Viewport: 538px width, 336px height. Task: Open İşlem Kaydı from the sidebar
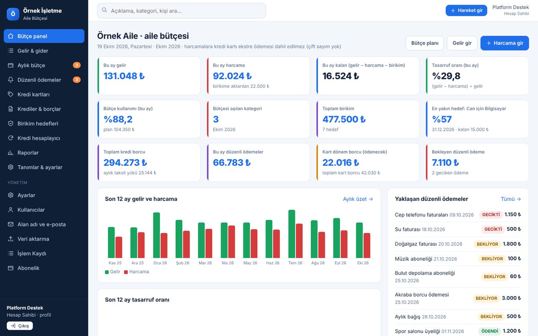pos(44,254)
